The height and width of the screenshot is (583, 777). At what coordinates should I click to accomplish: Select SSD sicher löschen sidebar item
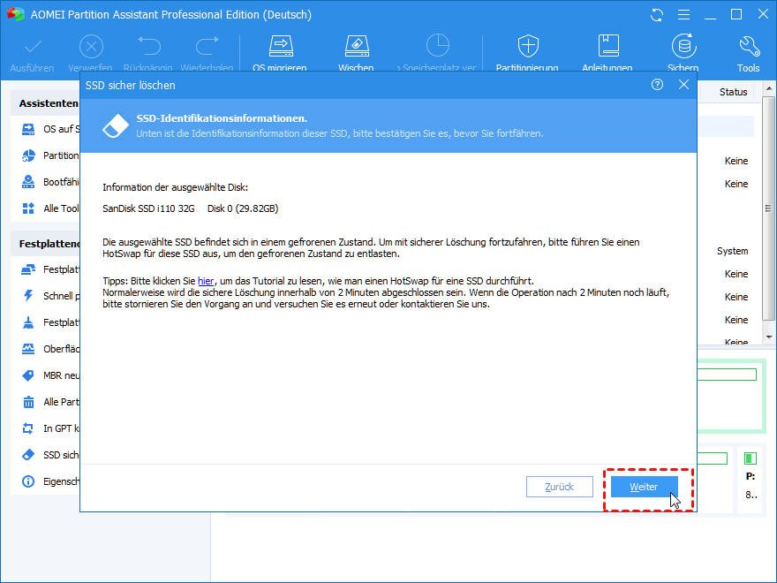coord(50,455)
